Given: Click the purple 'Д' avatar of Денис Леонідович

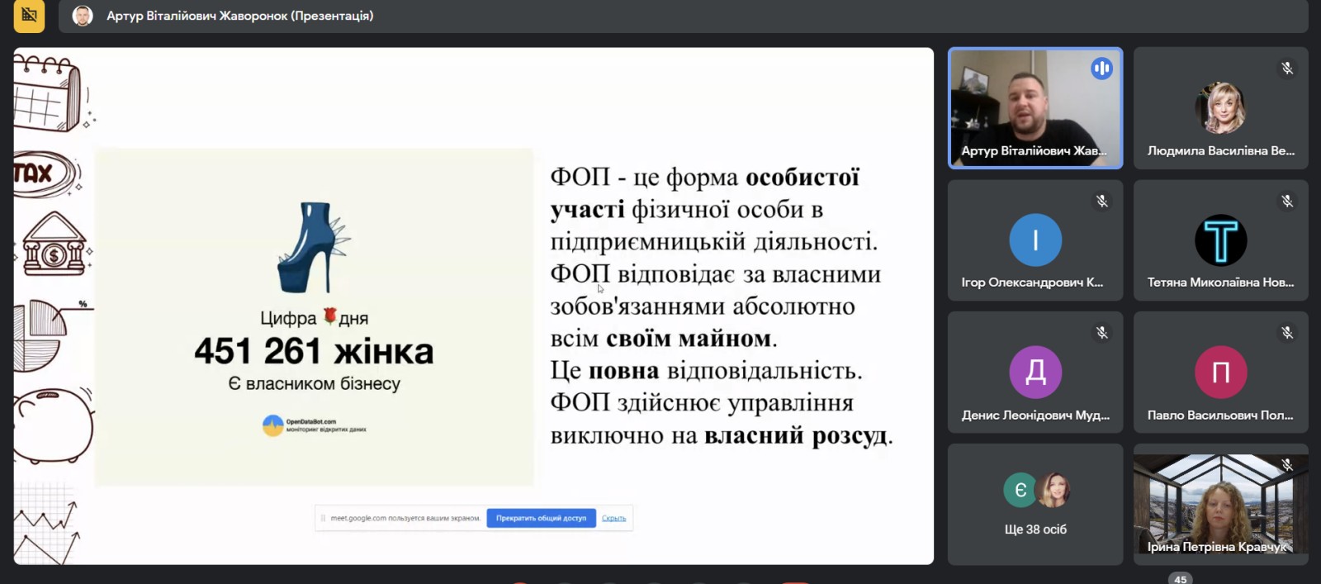Looking at the screenshot, I should pyautogui.click(x=1035, y=372).
